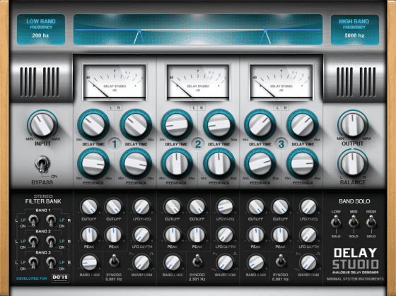Image resolution: width=396 pixels, height=296 pixels.
Task: Click the Band 1 Mix knob
Action: [x=89, y=263]
